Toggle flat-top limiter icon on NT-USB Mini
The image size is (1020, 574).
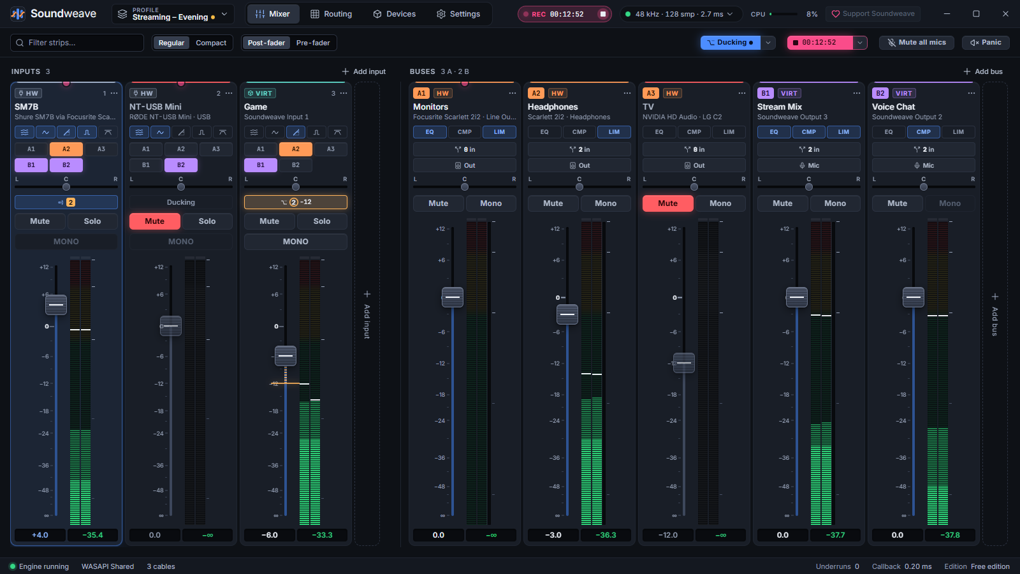(x=222, y=132)
